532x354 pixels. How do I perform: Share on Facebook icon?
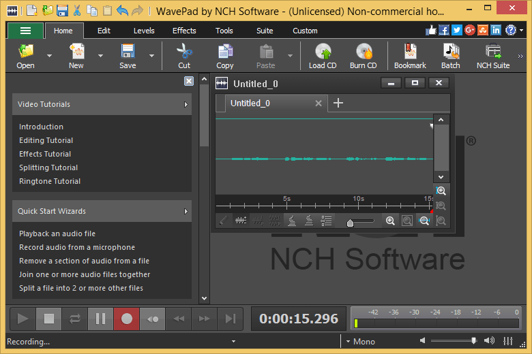[x=444, y=30]
